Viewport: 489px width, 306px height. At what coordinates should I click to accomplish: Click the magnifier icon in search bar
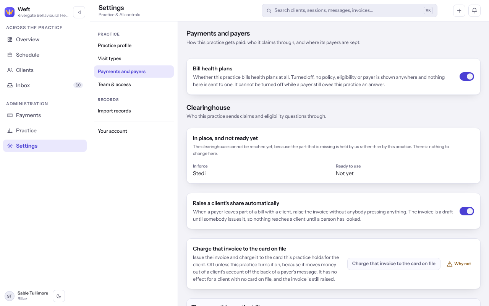point(269,11)
